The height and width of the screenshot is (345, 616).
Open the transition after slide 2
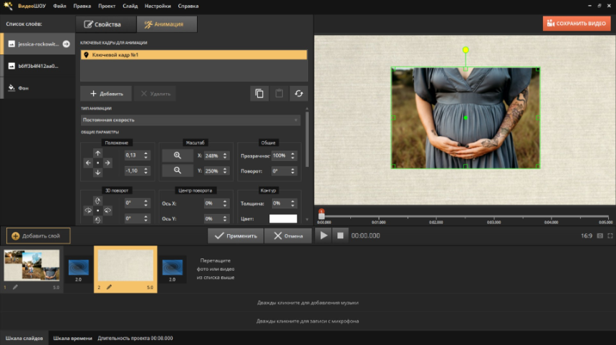coord(173,267)
